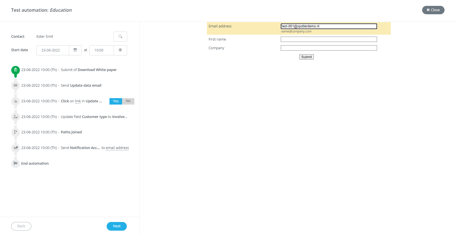Click the Paths joined step icon
Viewport: 456px width, 234px height.
(x=15, y=132)
